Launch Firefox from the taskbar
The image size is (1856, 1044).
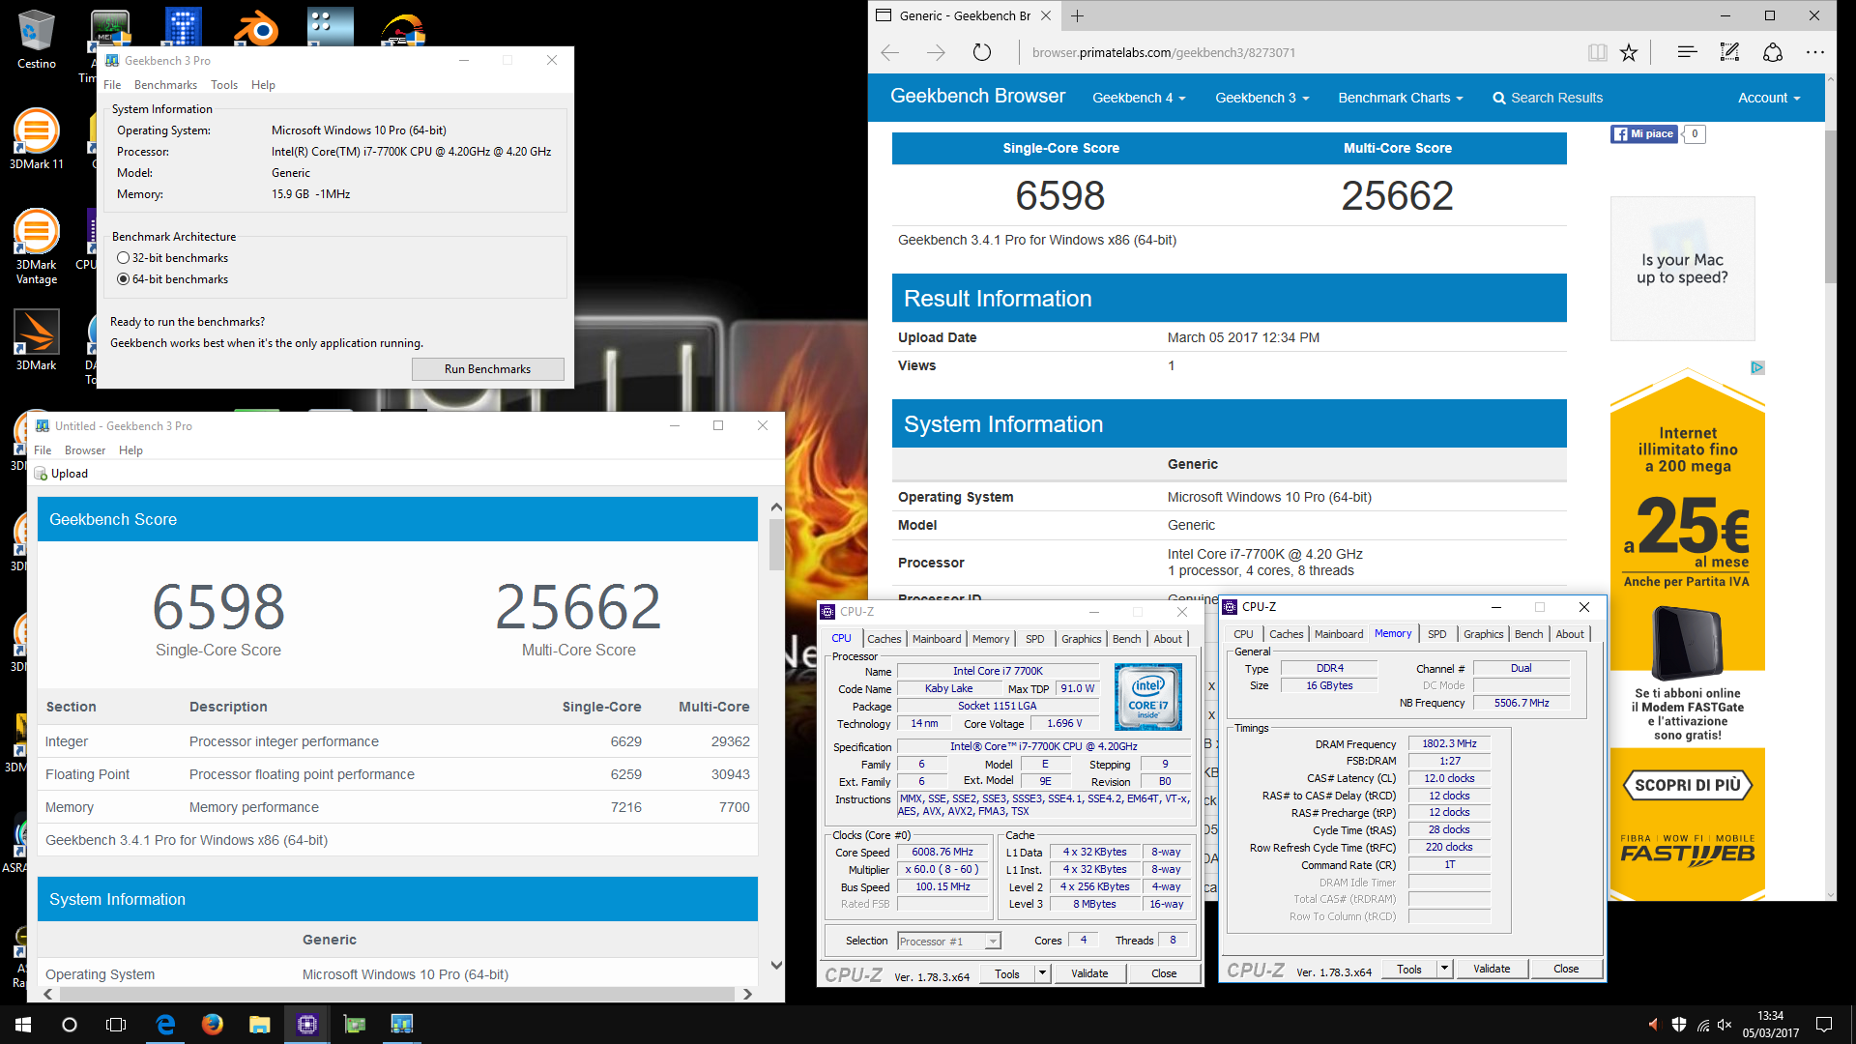[213, 1025]
